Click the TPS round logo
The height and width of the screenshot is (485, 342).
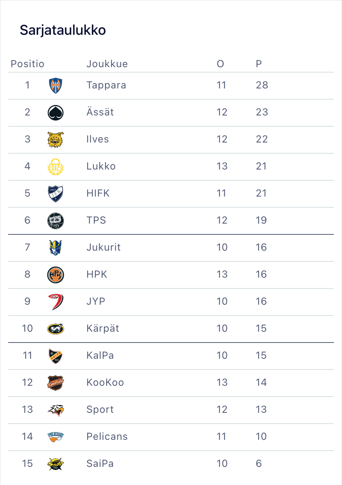click(x=56, y=220)
